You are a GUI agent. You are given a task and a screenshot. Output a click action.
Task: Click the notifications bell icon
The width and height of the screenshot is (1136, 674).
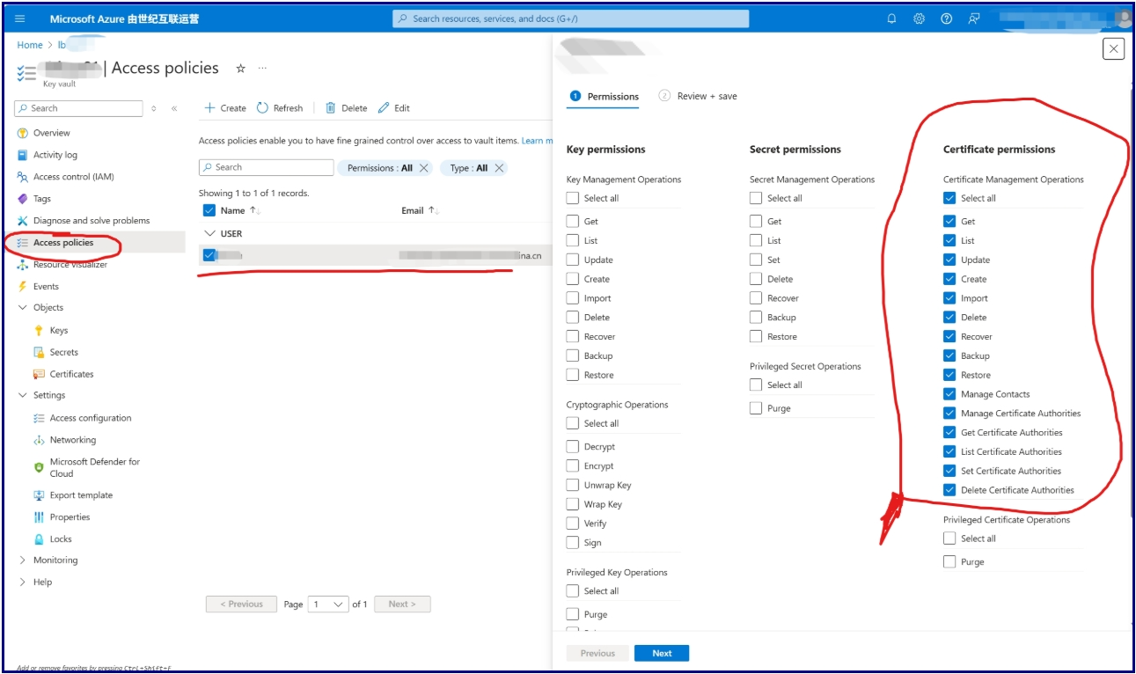pyautogui.click(x=891, y=18)
